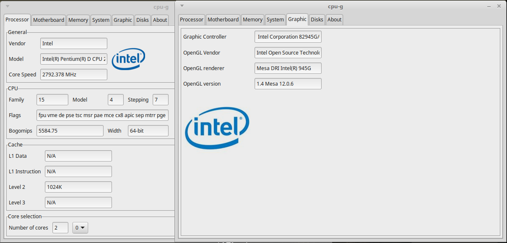Screen dimensions: 507x243
Task: Click the Stepping field showing 7
Action: 161,100
